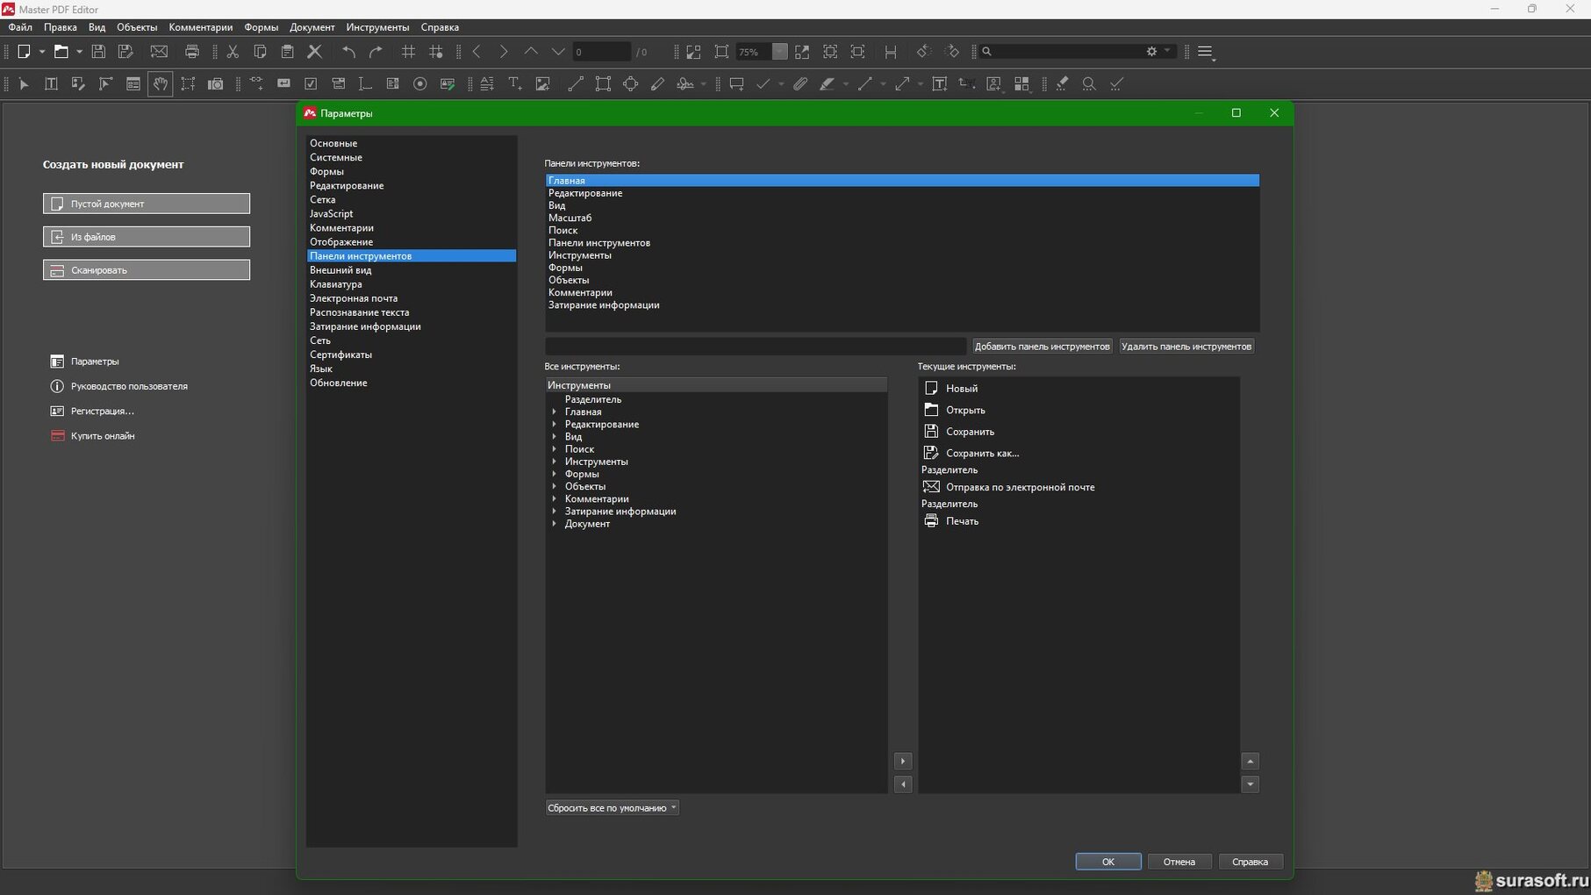Select the Check Box form tool
The width and height of the screenshot is (1591, 895).
click(x=311, y=84)
